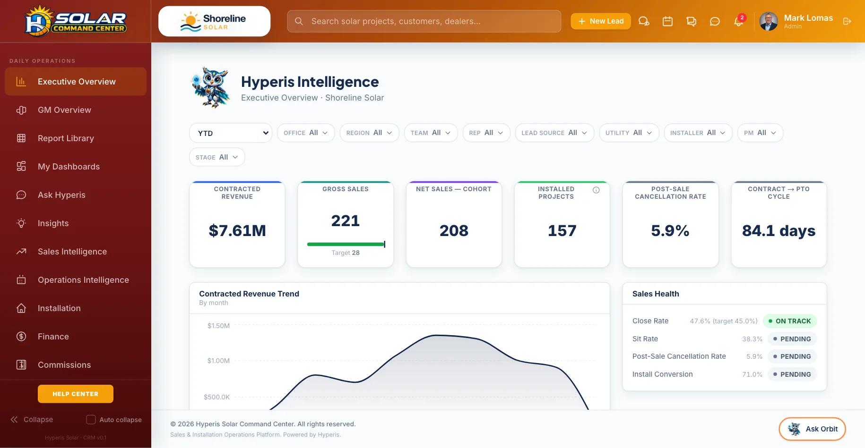Open the double speech bubbles icon

tap(691, 21)
